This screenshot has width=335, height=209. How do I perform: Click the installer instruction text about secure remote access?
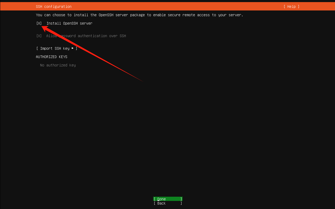139,15
